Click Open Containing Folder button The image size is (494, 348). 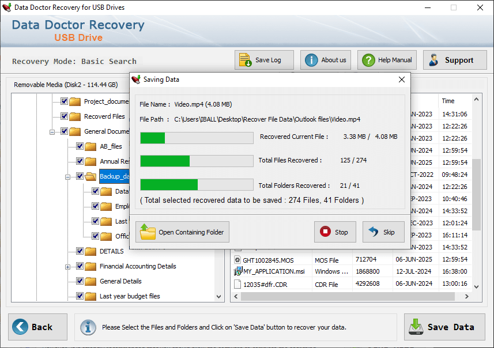coord(182,232)
